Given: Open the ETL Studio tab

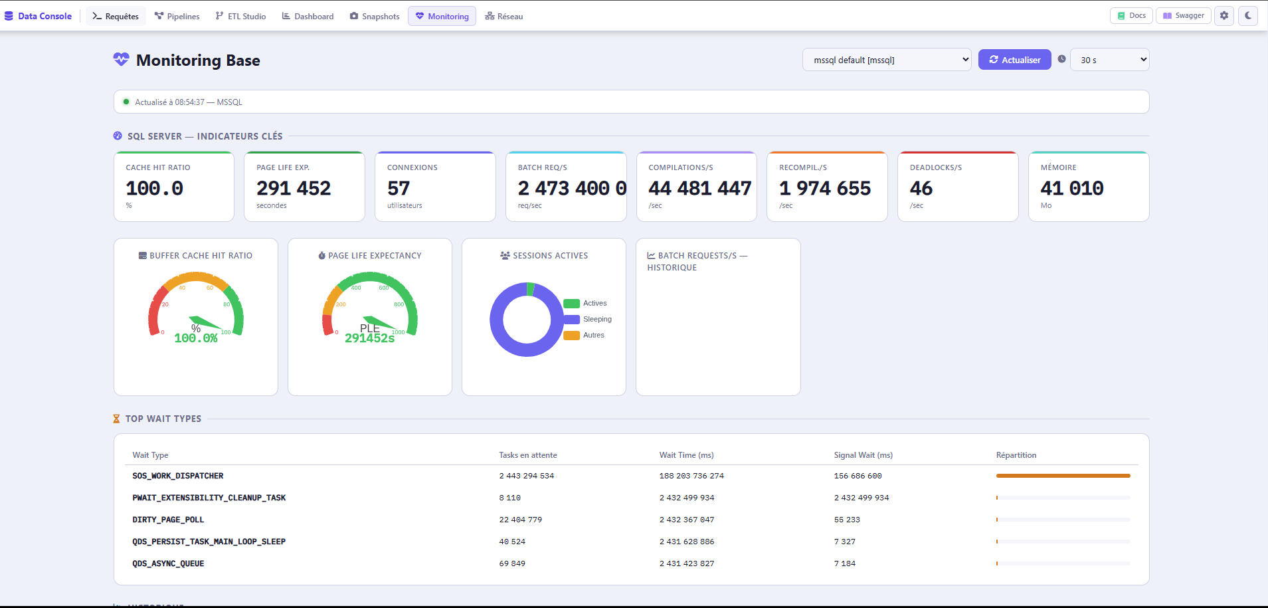Looking at the screenshot, I should 240,16.
